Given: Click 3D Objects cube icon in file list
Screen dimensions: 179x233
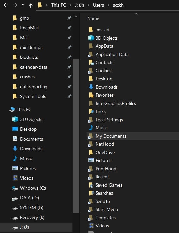Looking at the screenshot, I should (x=91, y=38).
